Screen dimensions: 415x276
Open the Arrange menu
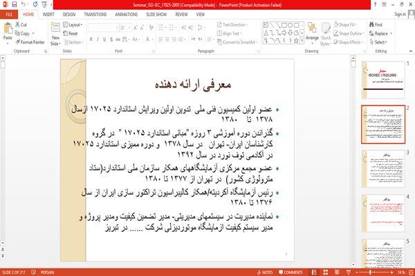coord(313,33)
